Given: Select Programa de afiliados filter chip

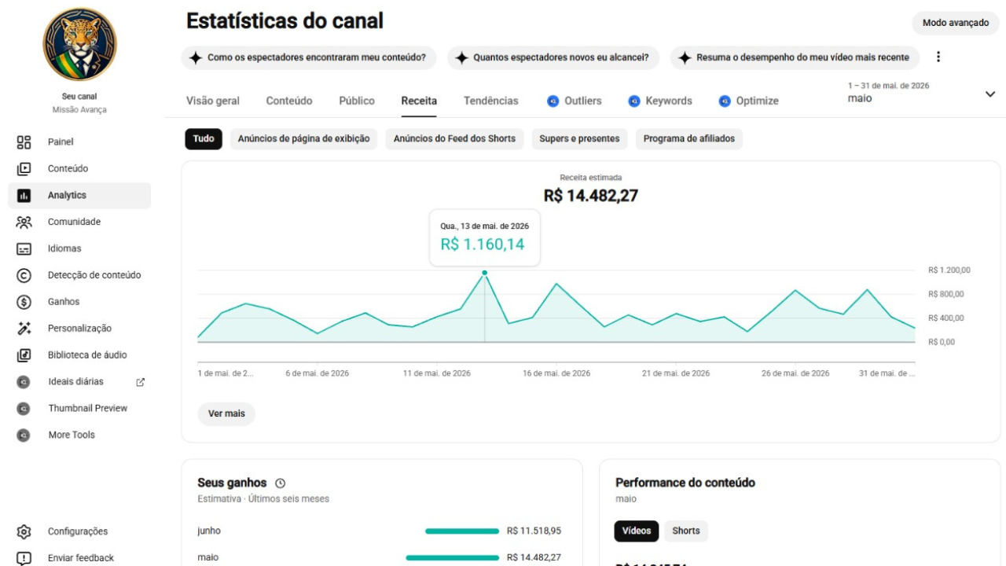Looking at the screenshot, I should click(x=689, y=139).
